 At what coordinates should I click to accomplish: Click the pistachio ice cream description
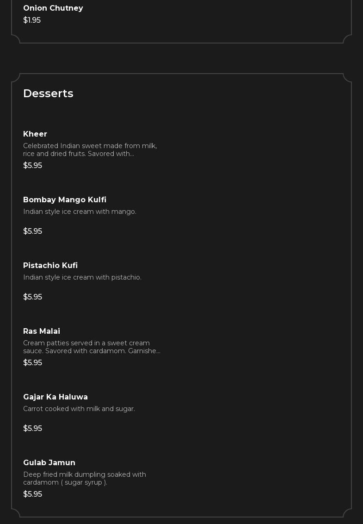82,277
